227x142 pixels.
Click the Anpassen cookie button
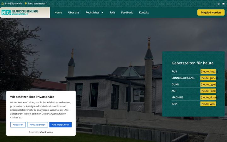pyautogui.click(x=18, y=125)
